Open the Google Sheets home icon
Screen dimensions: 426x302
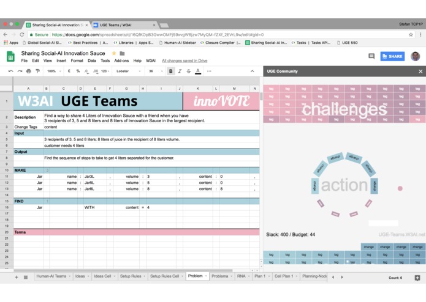point(10,57)
